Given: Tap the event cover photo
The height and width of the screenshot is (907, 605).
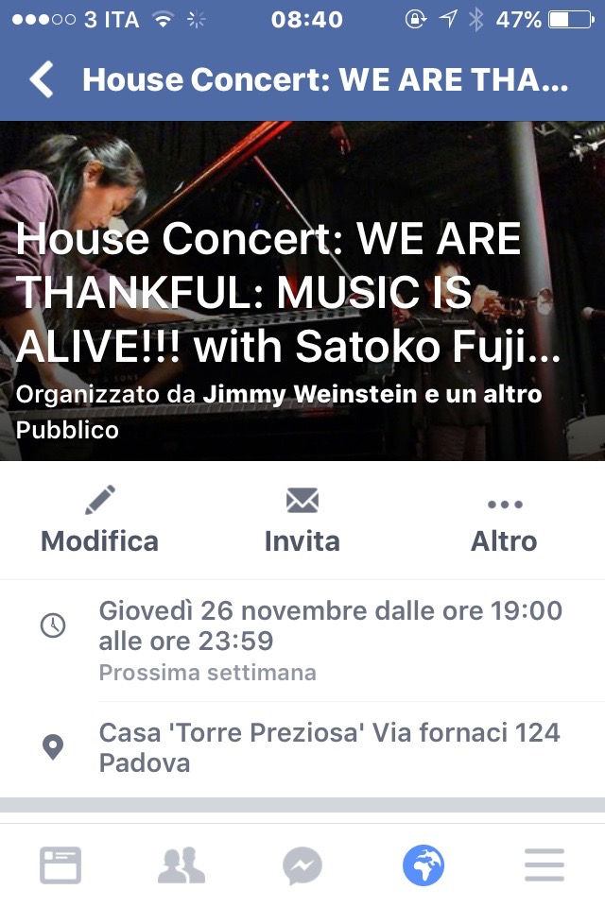Looking at the screenshot, I should pos(302,290).
